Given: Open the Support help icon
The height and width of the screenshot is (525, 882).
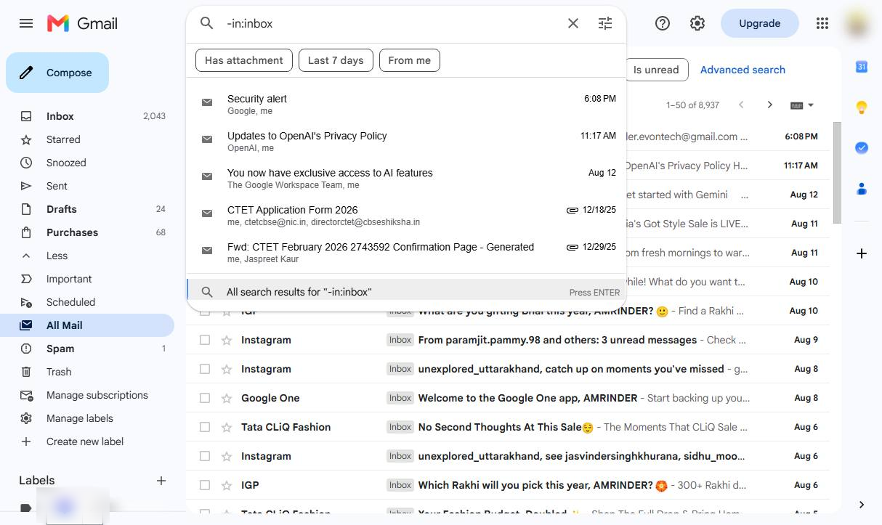Looking at the screenshot, I should tap(663, 23).
